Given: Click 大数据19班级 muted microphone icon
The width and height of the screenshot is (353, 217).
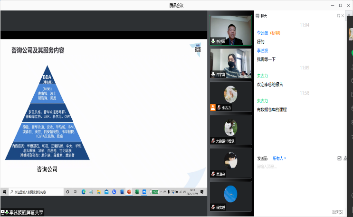Looking at the screenshot, I should (213, 141).
